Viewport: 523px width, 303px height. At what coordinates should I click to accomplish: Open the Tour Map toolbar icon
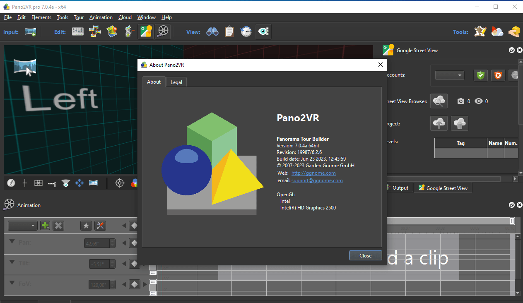click(112, 31)
